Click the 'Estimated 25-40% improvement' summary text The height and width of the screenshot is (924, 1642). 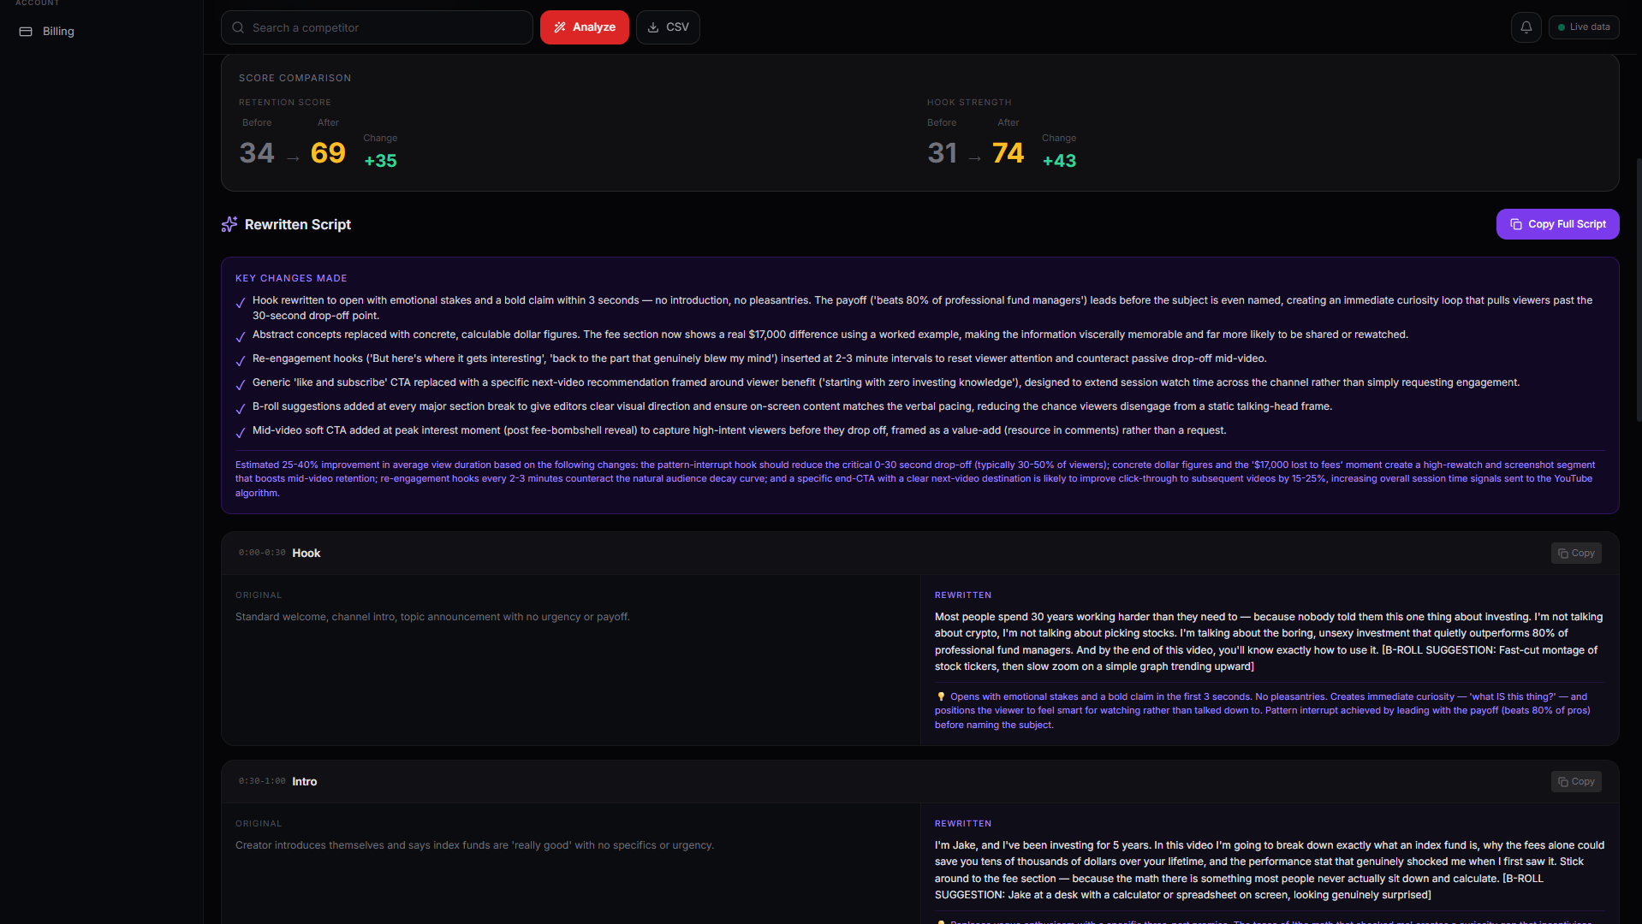click(916, 479)
